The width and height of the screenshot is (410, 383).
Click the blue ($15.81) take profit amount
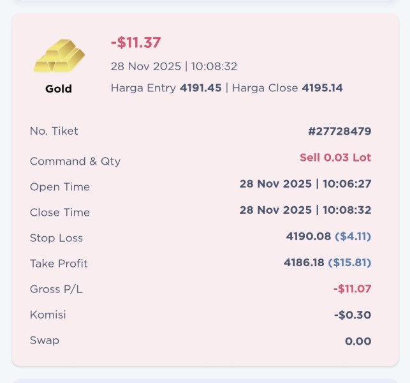[349, 262]
